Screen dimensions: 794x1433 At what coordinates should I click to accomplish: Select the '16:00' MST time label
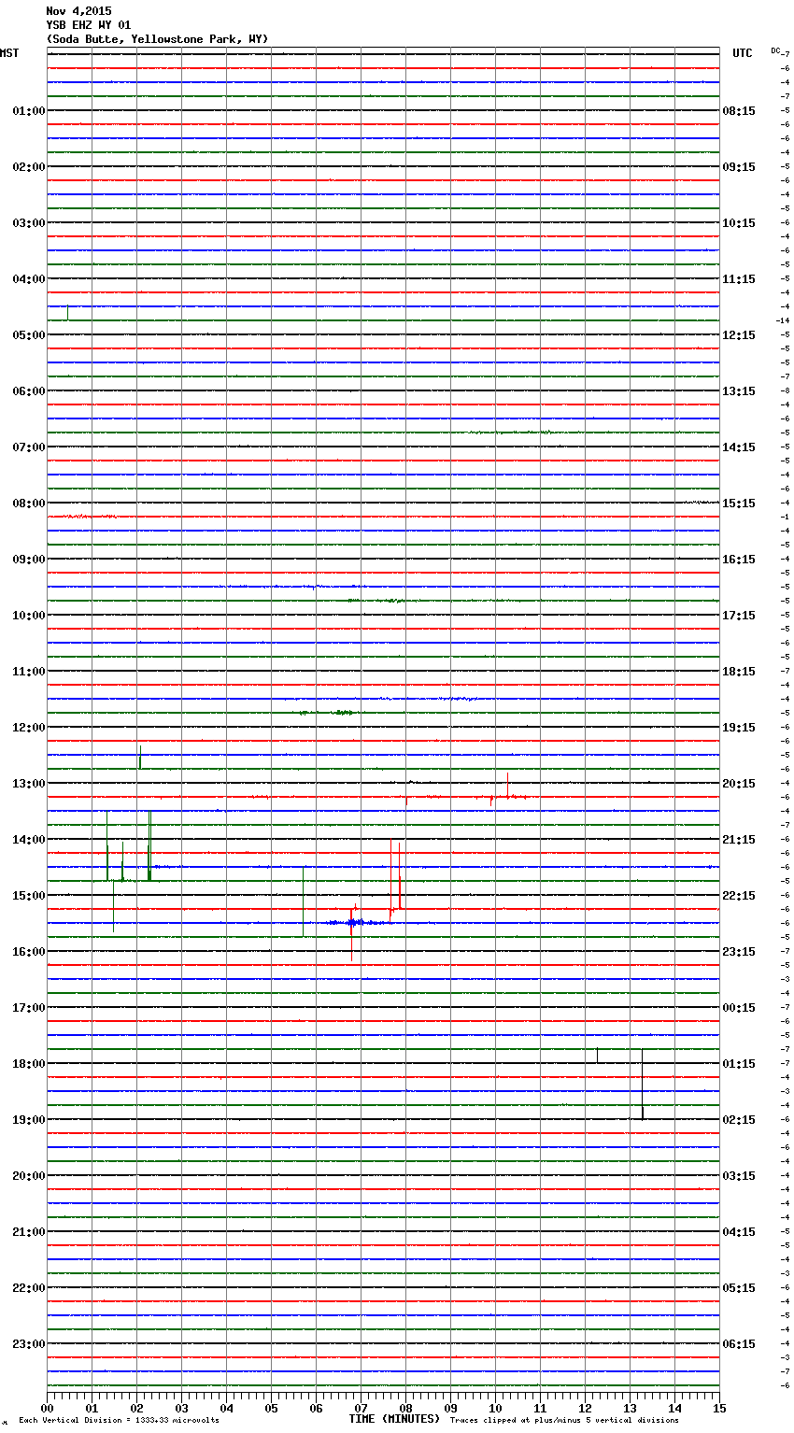[x=29, y=952]
